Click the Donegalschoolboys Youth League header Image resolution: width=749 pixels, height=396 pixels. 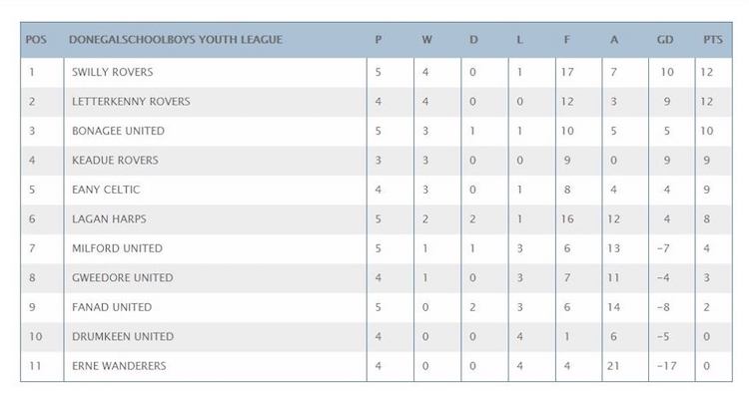pos(176,40)
